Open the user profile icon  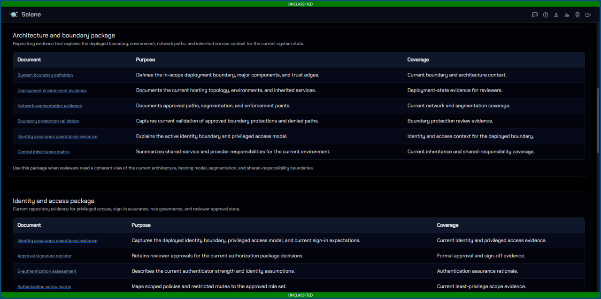(556, 15)
